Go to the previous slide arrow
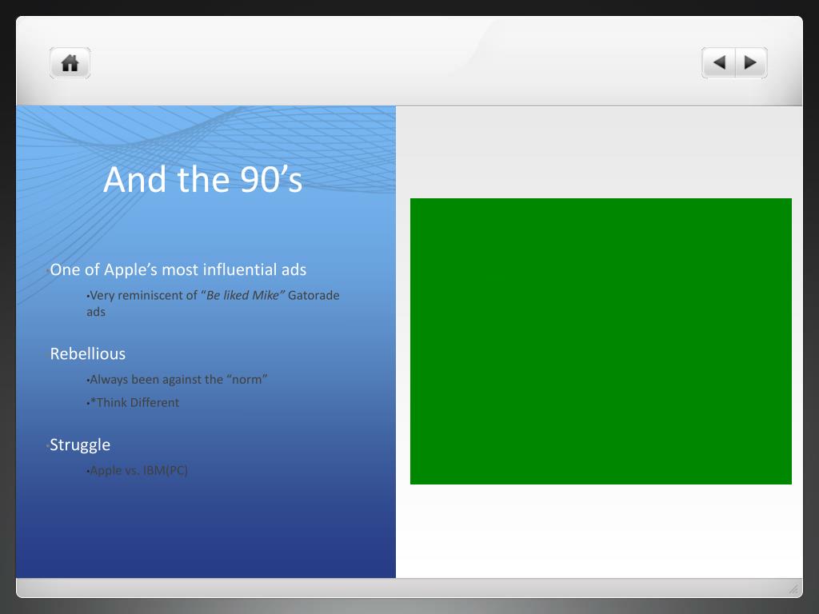This screenshot has height=614, width=819. [719, 62]
